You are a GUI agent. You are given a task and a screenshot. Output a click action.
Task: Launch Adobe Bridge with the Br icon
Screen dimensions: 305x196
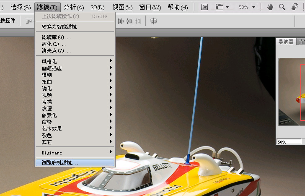pyautogui.click(x=204, y=7)
